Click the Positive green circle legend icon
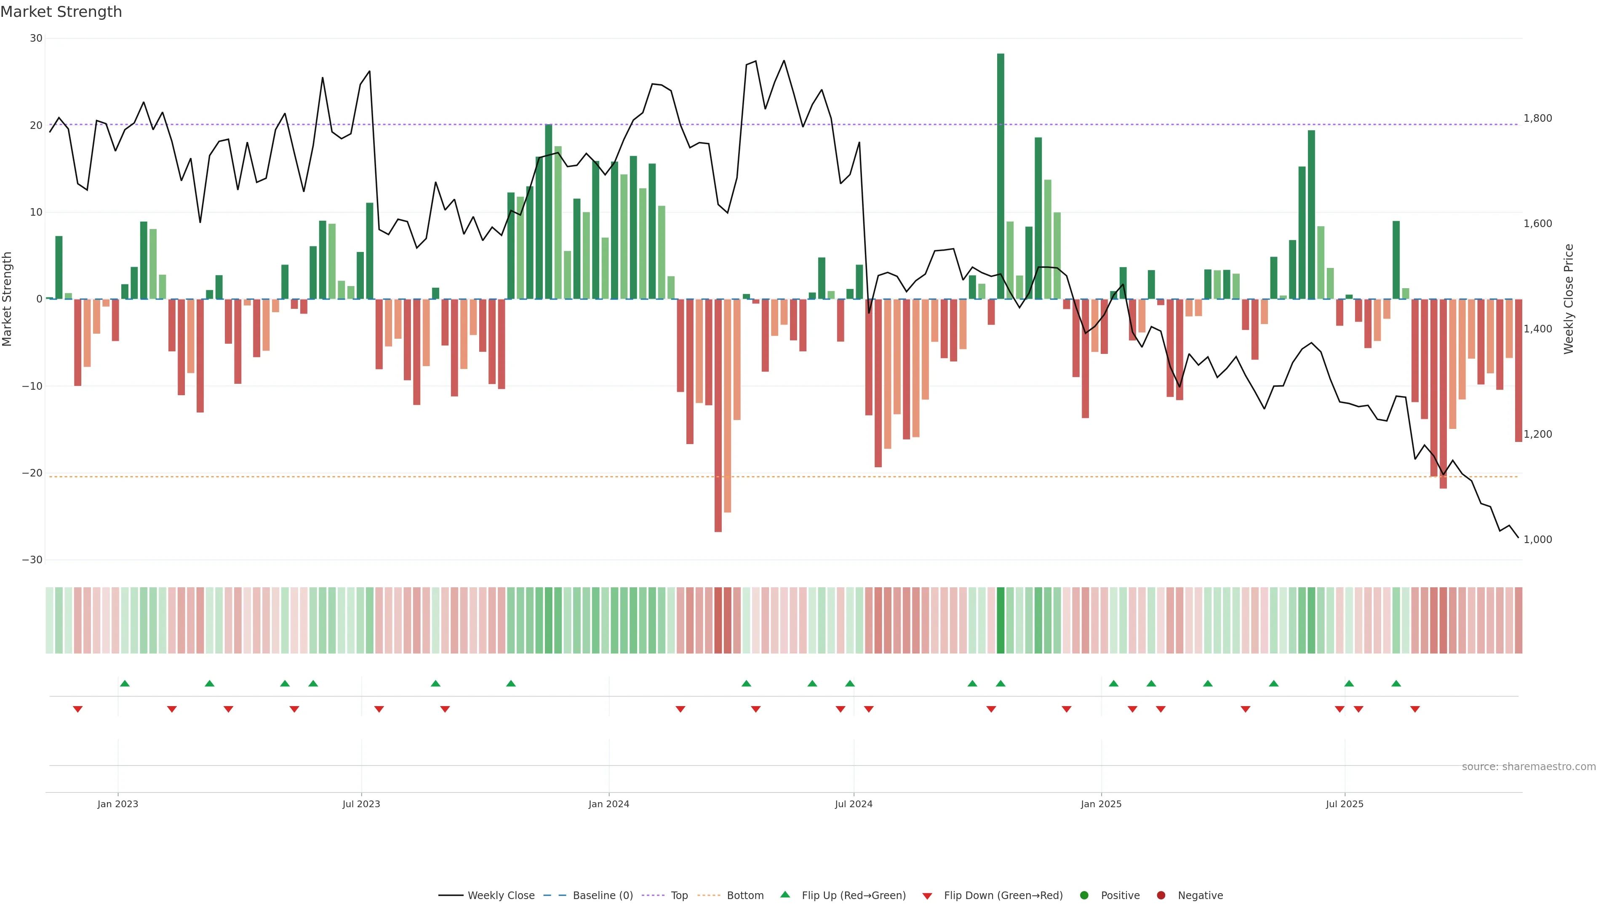Viewport: 1617px width, 910px height. 1084,895
